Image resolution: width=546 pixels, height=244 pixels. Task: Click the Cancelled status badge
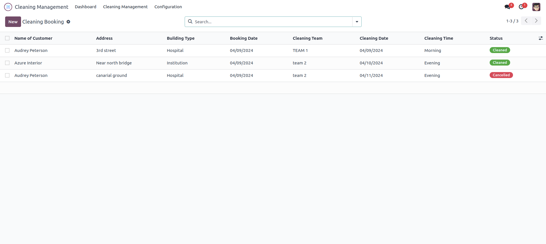pyautogui.click(x=501, y=75)
